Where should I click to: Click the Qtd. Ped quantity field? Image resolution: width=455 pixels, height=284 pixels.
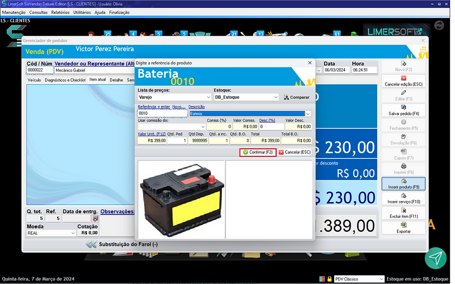point(177,140)
